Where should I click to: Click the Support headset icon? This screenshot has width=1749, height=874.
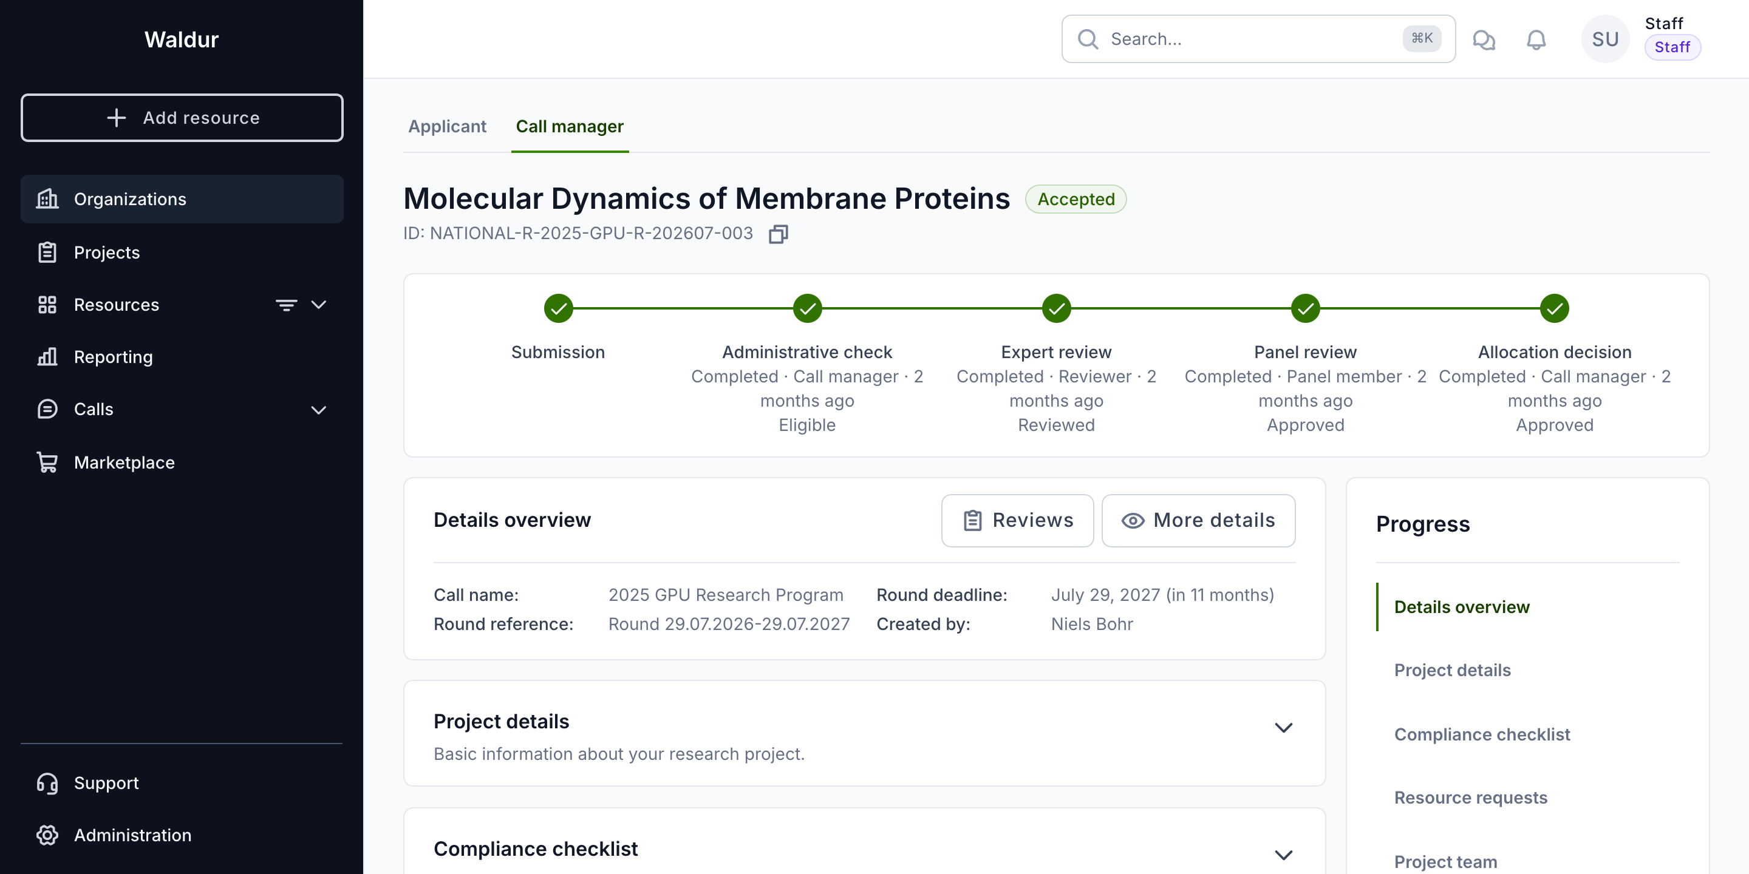click(x=47, y=783)
